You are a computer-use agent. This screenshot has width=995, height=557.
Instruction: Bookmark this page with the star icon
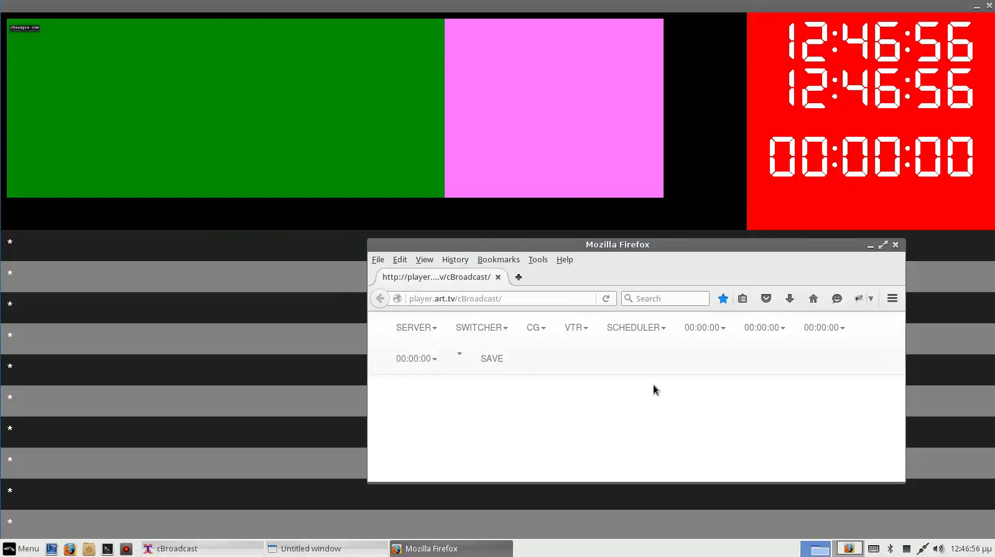(x=723, y=298)
